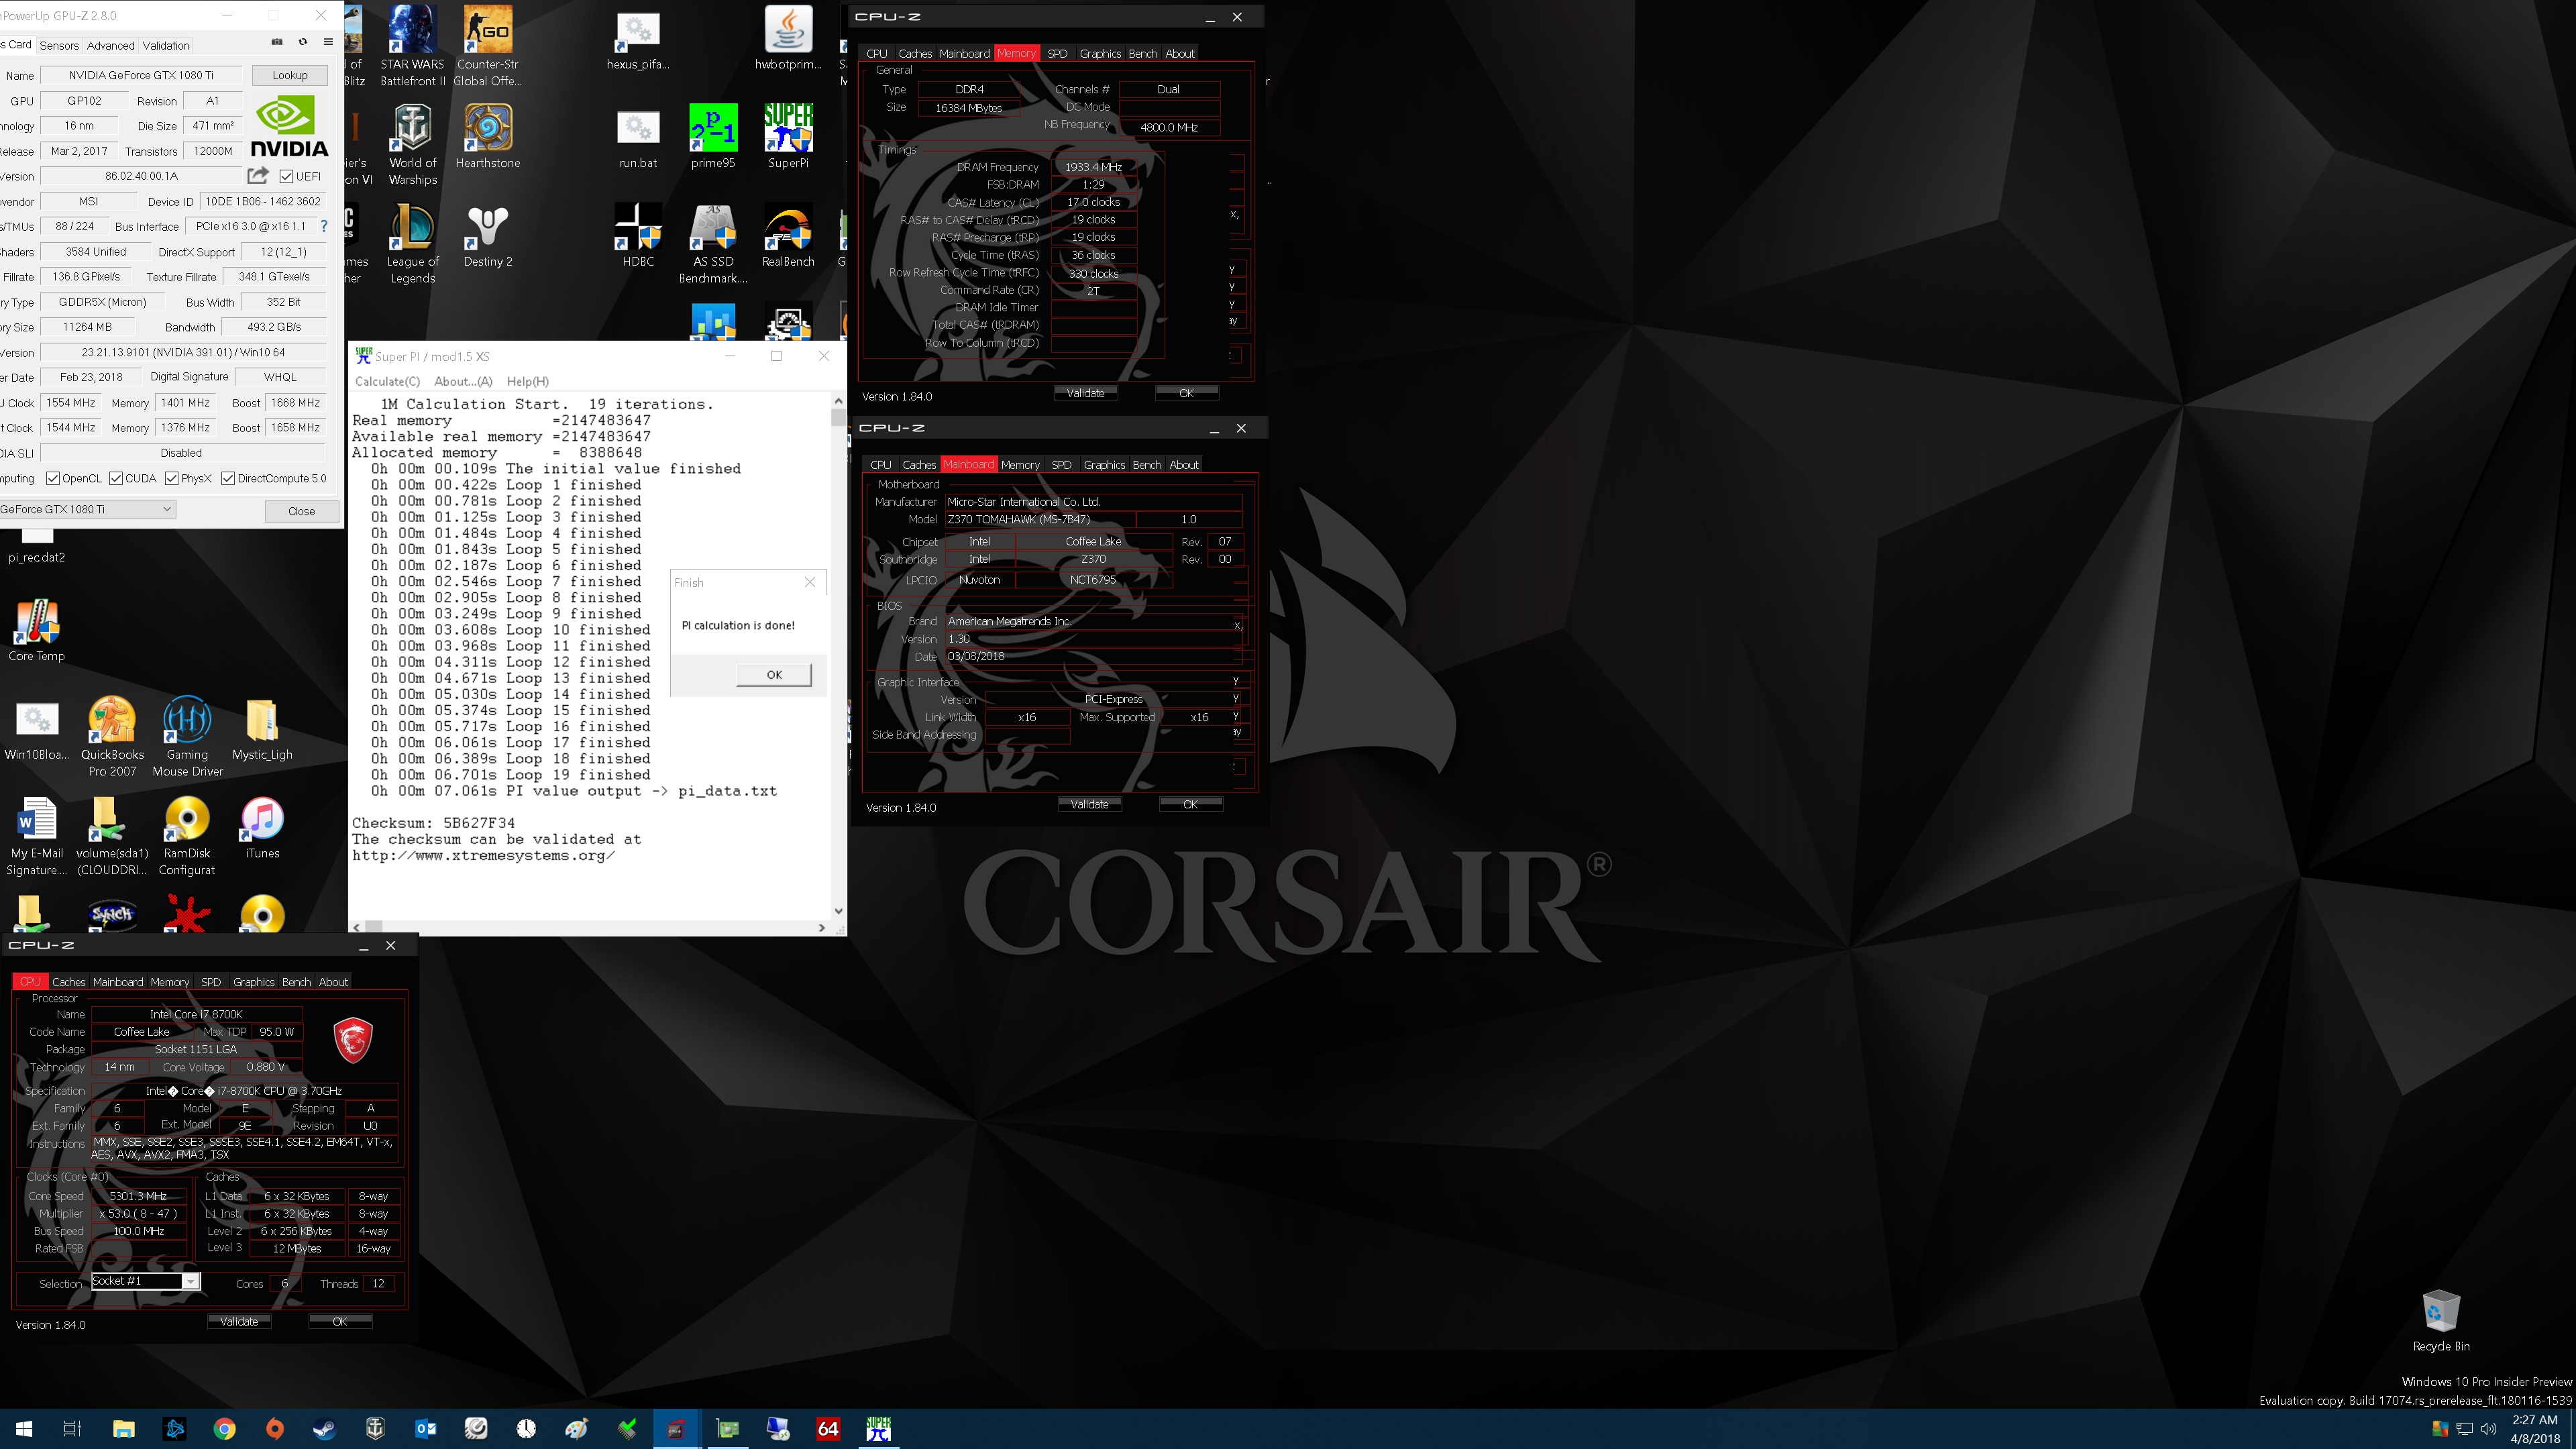2576x1449 pixels.
Task: Open the prime95 desktop icon
Action: pyautogui.click(x=713, y=137)
